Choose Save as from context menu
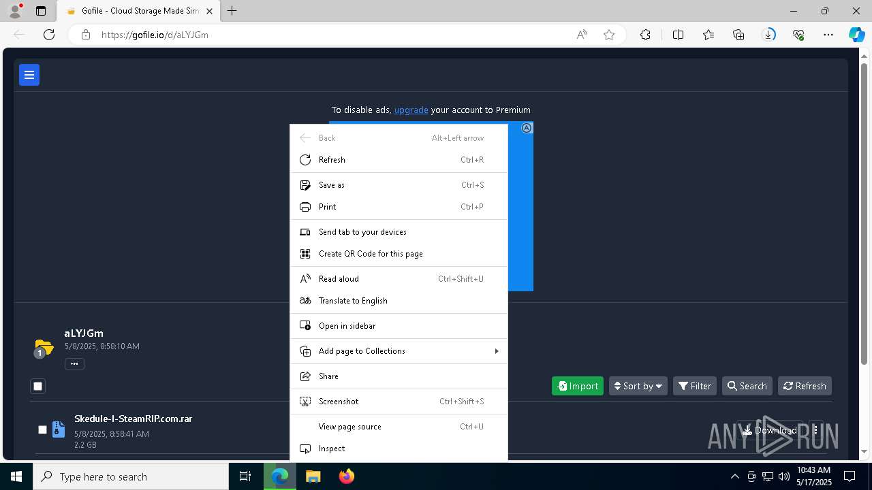Image resolution: width=872 pixels, height=490 pixels. [x=399, y=185]
